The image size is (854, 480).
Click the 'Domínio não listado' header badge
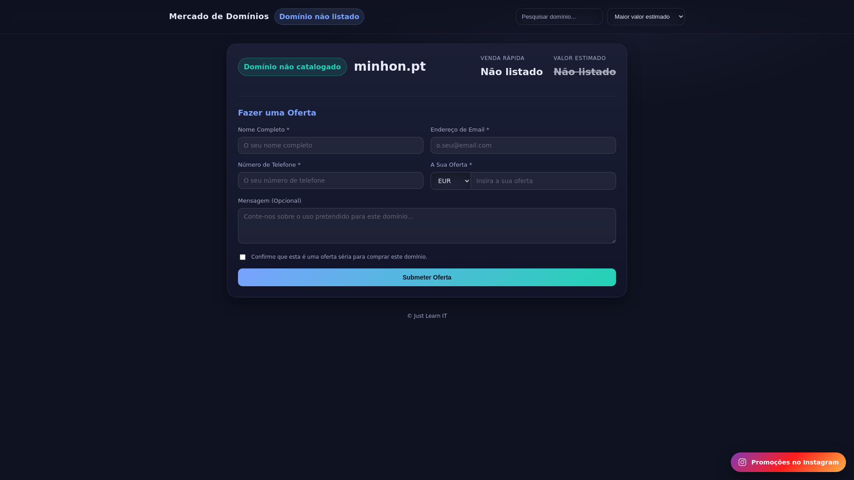(319, 17)
